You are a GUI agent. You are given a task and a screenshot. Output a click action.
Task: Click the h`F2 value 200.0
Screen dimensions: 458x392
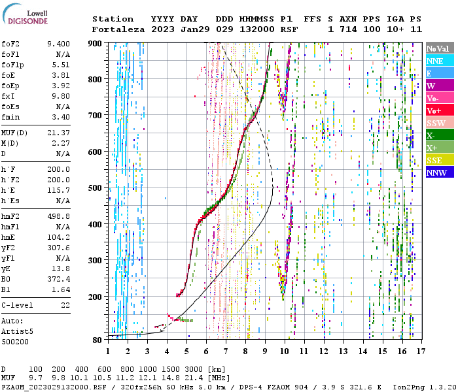[58, 180]
